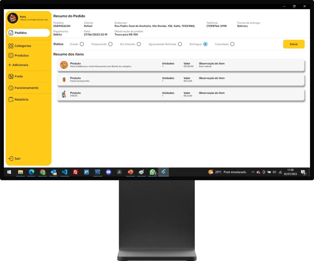Viewport: 314px width, 261px height.
Task: Click the Meia Calabresa e meia Mussarela description
Action: click(101, 66)
